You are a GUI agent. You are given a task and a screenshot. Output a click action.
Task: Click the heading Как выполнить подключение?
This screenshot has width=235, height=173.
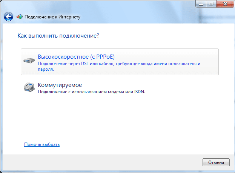[x=58, y=36]
